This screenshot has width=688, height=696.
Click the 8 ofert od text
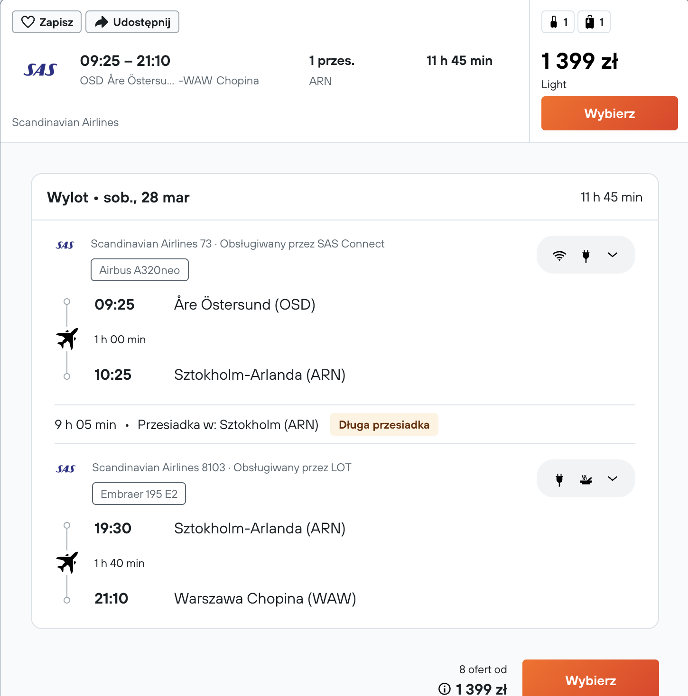(x=483, y=669)
